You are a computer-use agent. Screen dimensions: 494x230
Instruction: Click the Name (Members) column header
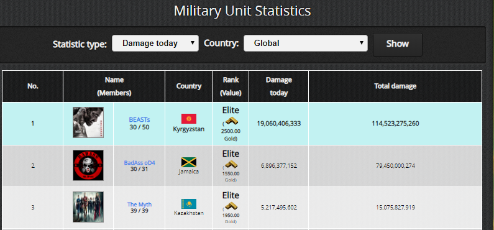tap(114, 86)
